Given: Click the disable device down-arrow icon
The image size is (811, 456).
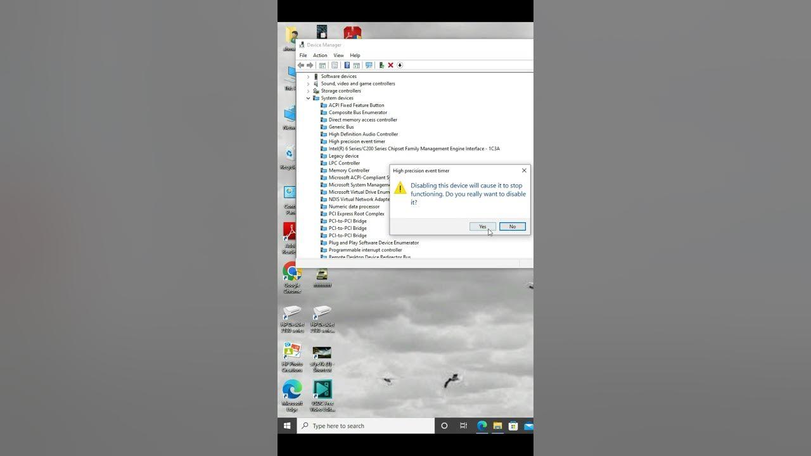Looking at the screenshot, I should [400, 65].
